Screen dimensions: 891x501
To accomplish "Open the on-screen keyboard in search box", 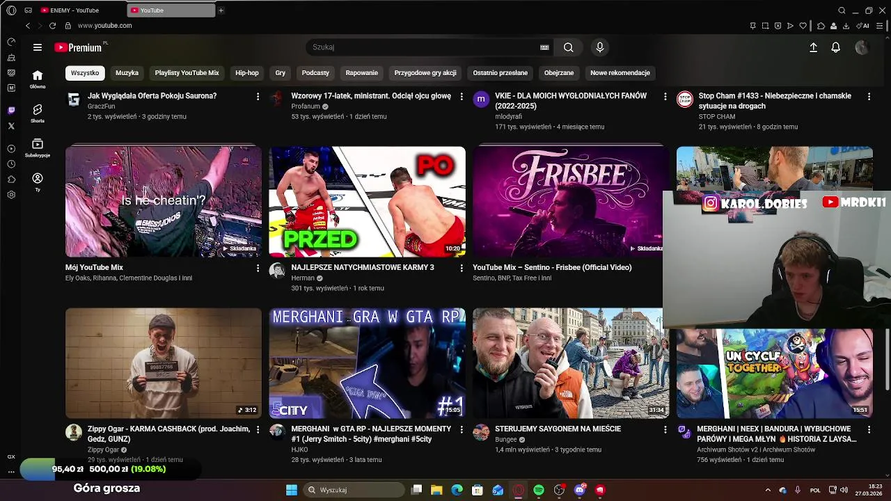I will tap(544, 47).
